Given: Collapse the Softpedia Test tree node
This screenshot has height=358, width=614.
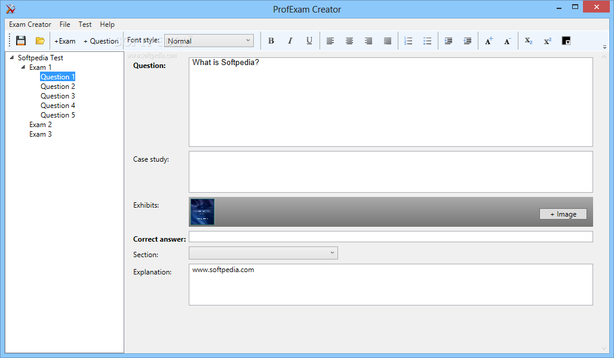Looking at the screenshot, I should (12, 57).
